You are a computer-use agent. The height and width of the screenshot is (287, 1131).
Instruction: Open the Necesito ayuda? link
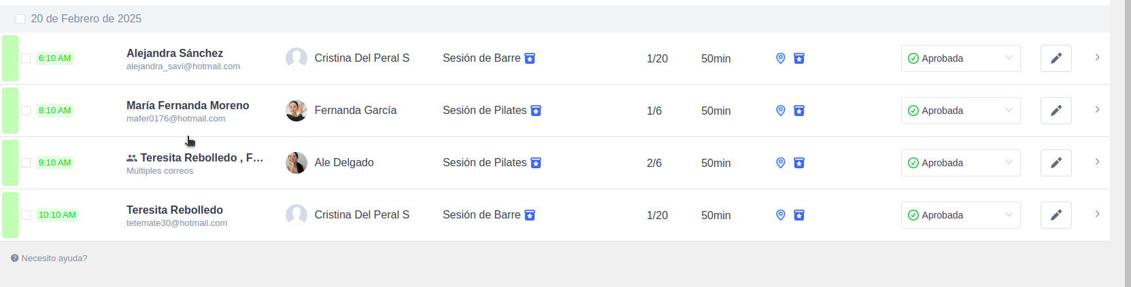click(54, 259)
